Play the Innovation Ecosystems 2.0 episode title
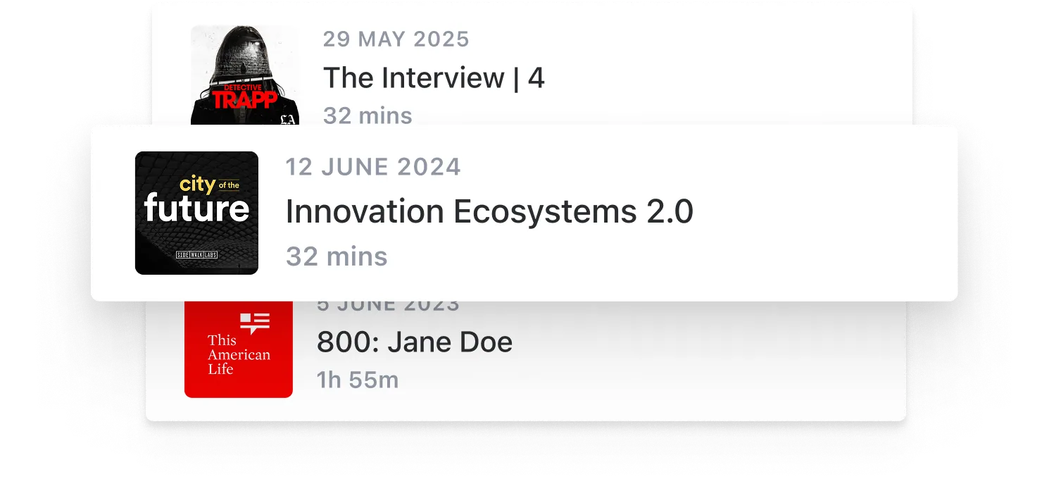The height and width of the screenshot is (498, 1049). [489, 212]
